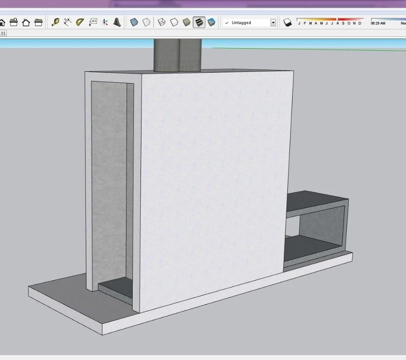Switch to the Top view house icon
Image resolution: width=406 pixels, height=360 pixels.
pyautogui.click(x=14, y=22)
